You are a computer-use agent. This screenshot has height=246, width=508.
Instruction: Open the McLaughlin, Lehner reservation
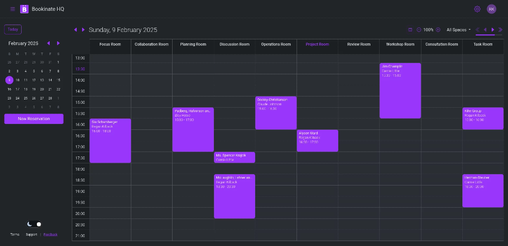click(x=235, y=196)
